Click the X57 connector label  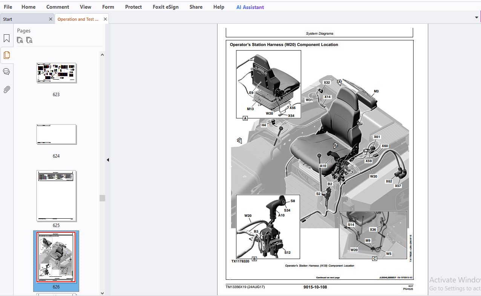click(398, 186)
